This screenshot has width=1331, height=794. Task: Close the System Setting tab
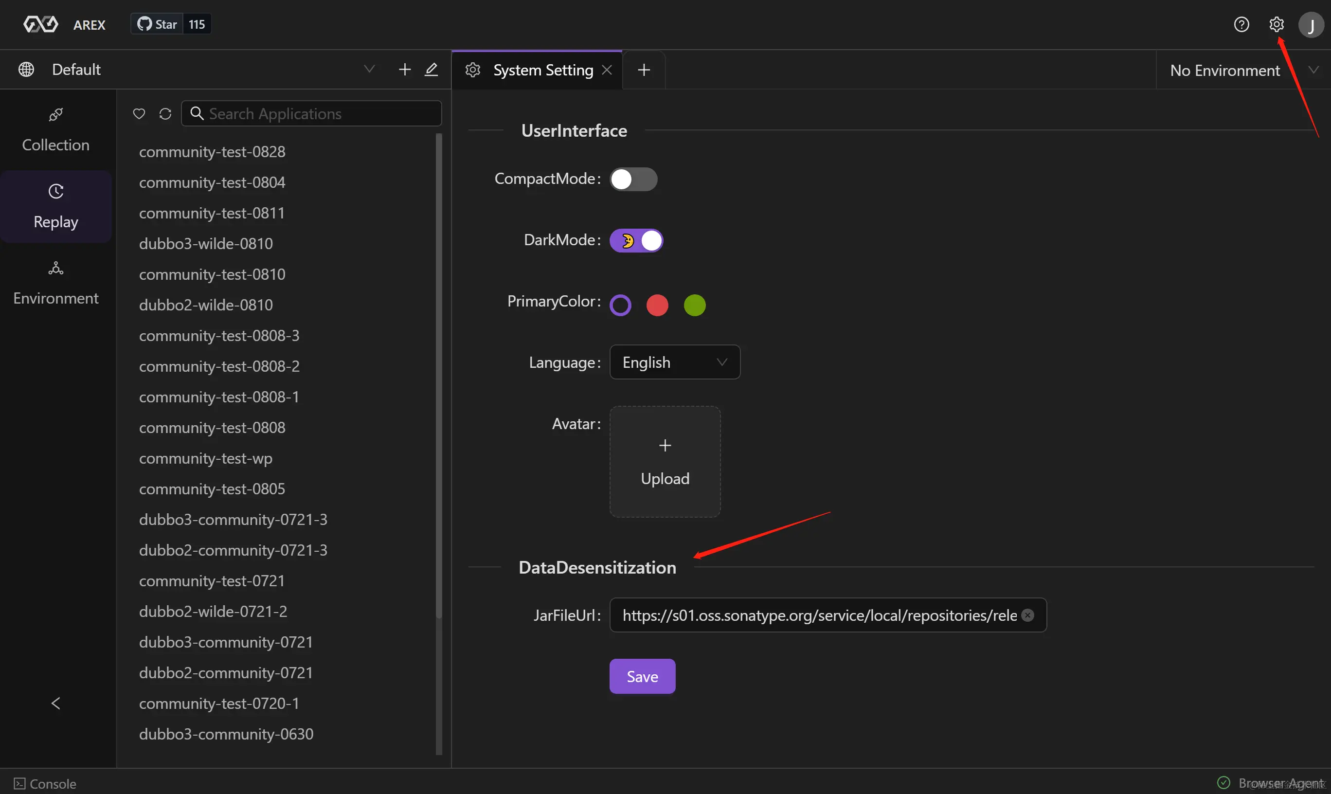click(607, 70)
